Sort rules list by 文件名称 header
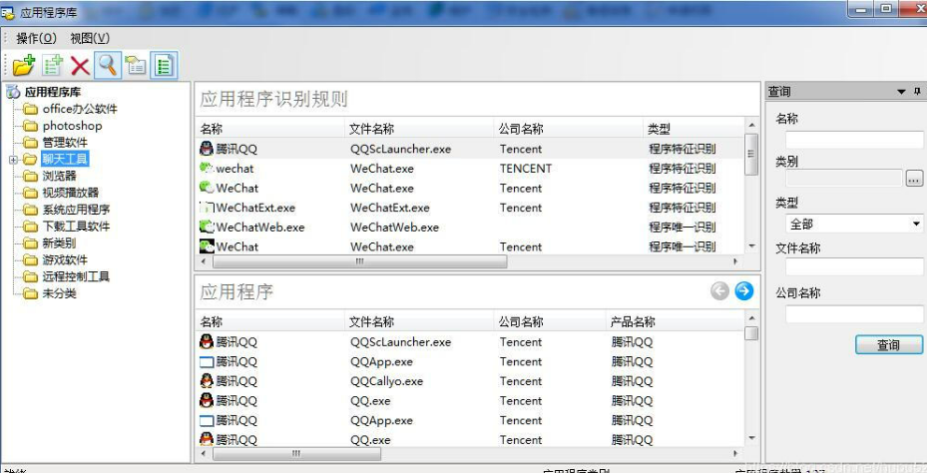 [418, 129]
